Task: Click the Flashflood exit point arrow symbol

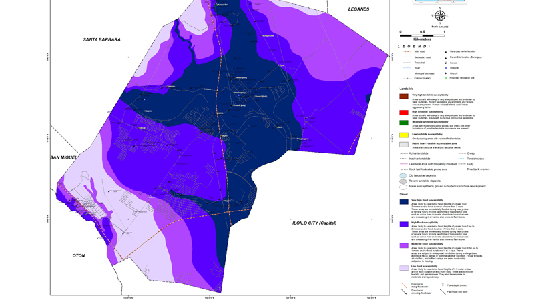Action: tap(442, 291)
